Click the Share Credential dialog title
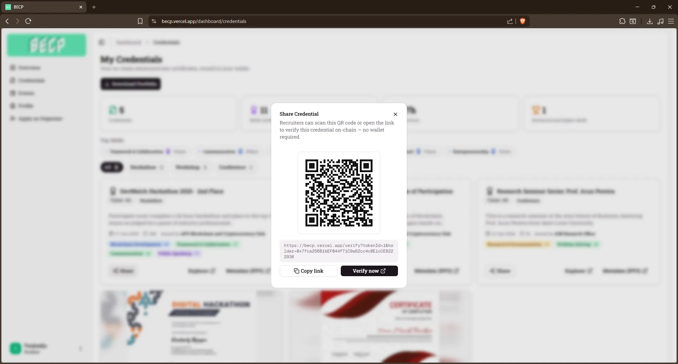The height and width of the screenshot is (364, 678). click(299, 114)
